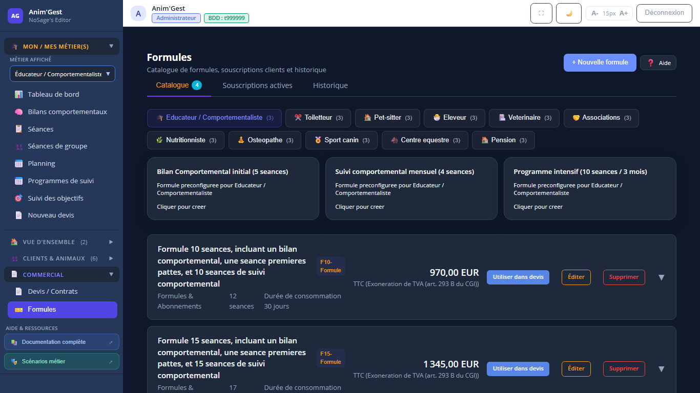Screen dimensions: 700x393
Task: Click the Déconnexion button
Action: 664,13
